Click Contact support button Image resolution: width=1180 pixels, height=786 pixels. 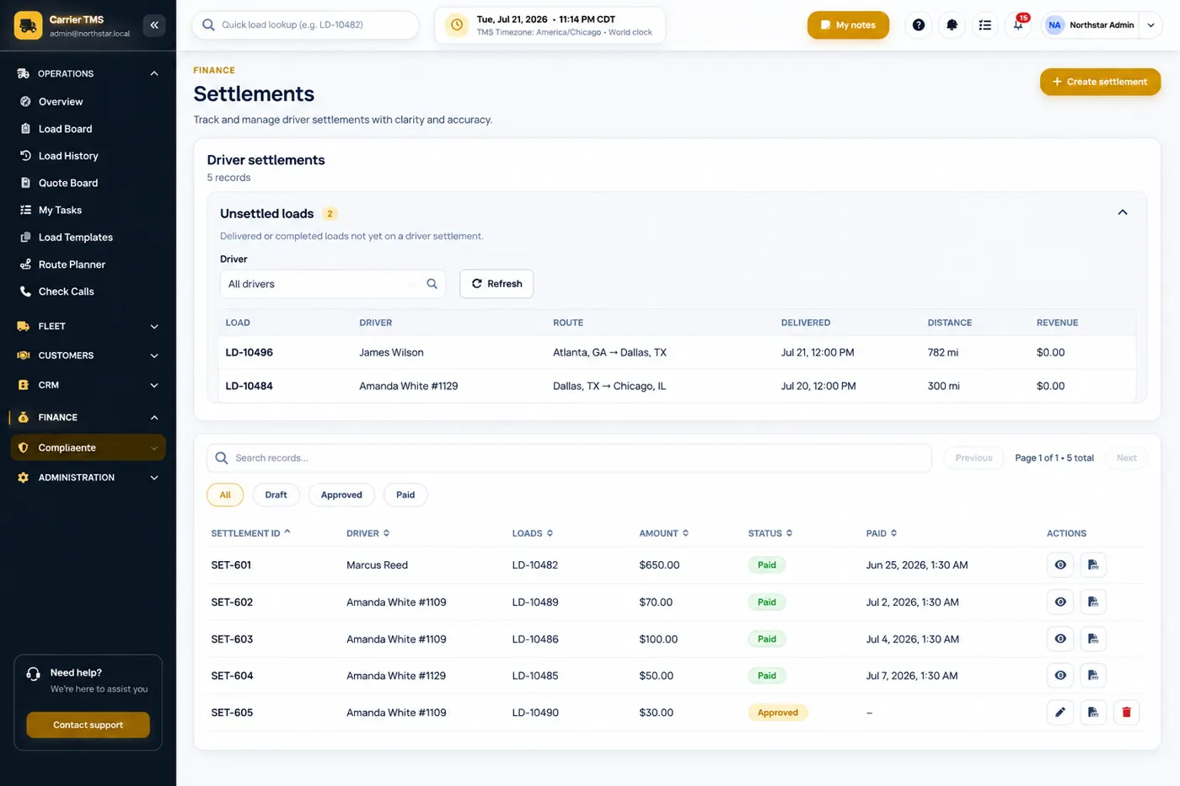pos(88,725)
